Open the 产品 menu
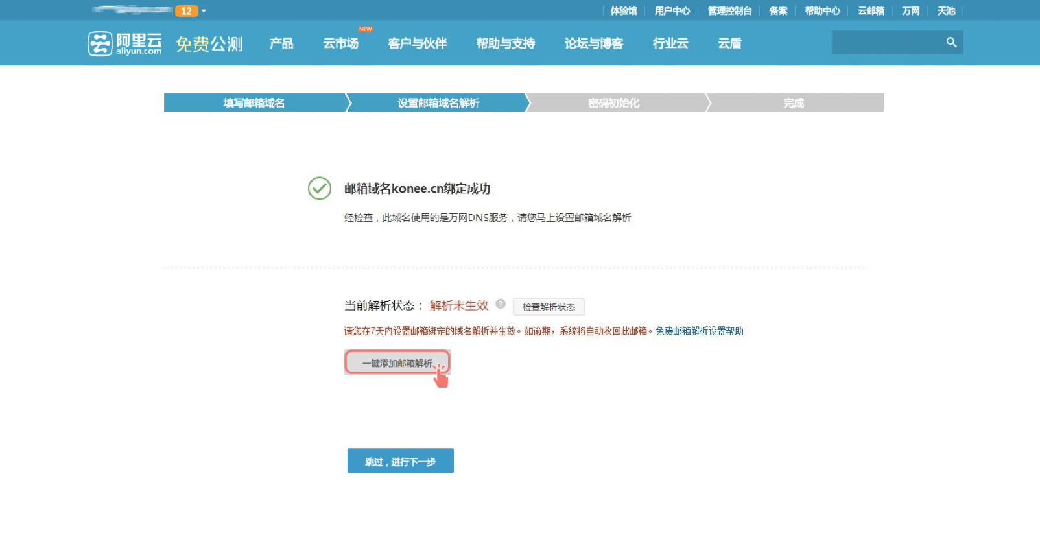 click(281, 43)
